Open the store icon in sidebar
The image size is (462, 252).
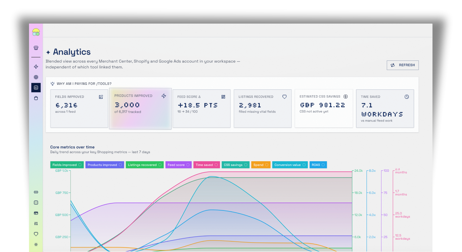(x=36, y=48)
